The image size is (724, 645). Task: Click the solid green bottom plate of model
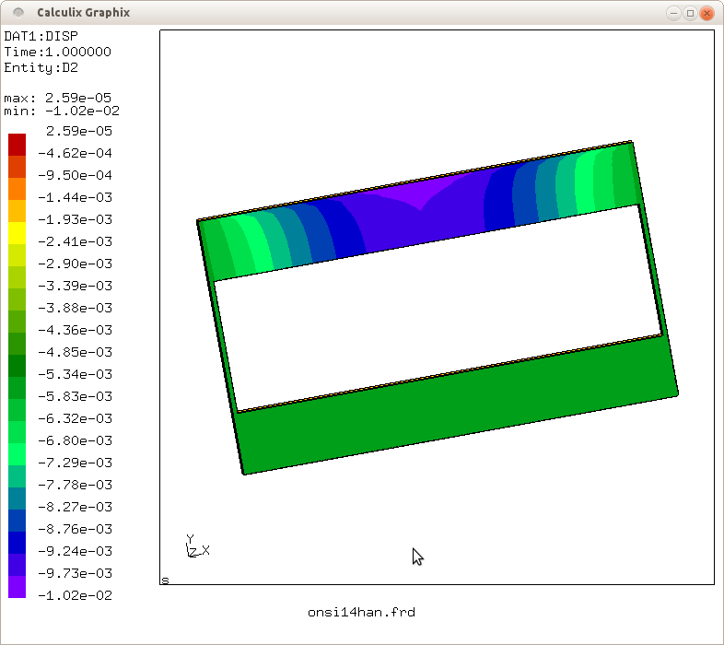click(x=457, y=406)
